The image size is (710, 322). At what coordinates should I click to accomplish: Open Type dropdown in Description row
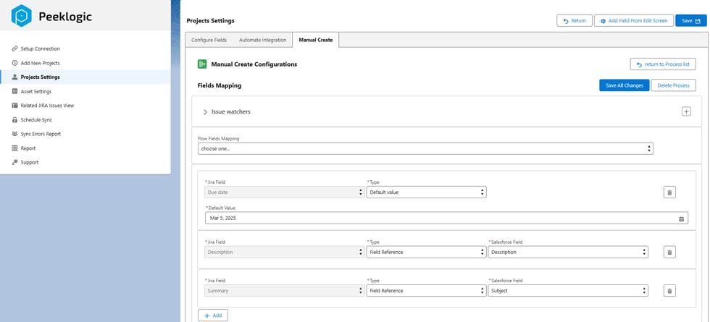[x=426, y=253]
